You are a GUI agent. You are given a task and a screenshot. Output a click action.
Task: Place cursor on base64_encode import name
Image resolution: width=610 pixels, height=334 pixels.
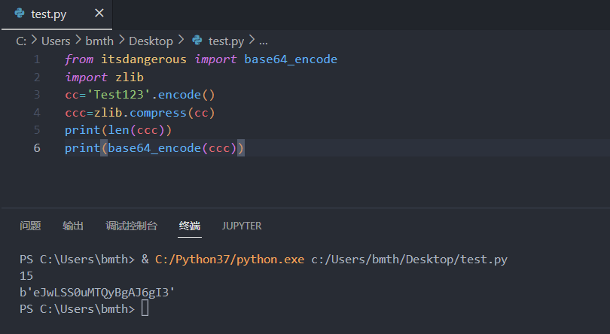(291, 59)
